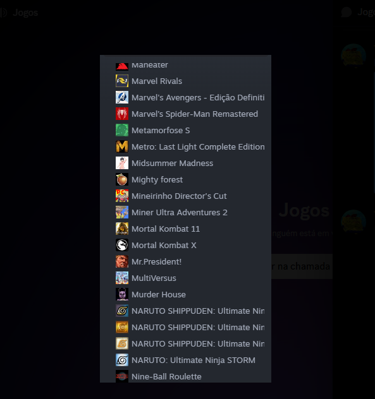Image resolution: width=375 pixels, height=399 pixels.
Task: Click the Spider-Man Remastered spider icon
Action: pos(122,114)
